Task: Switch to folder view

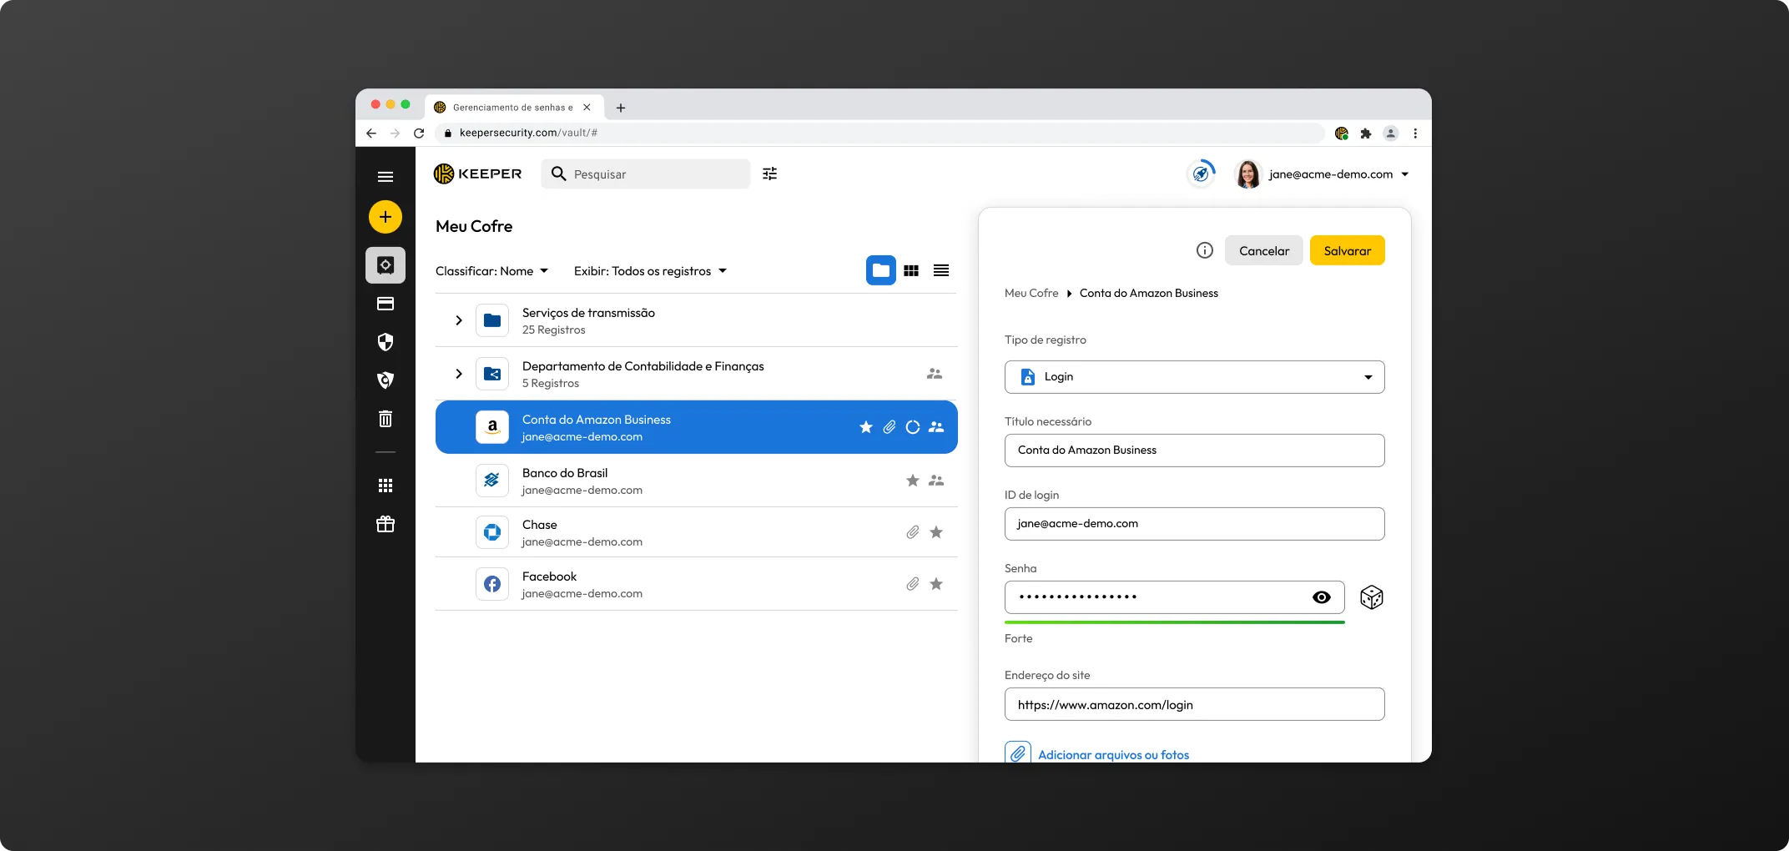Action: [x=881, y=270]
